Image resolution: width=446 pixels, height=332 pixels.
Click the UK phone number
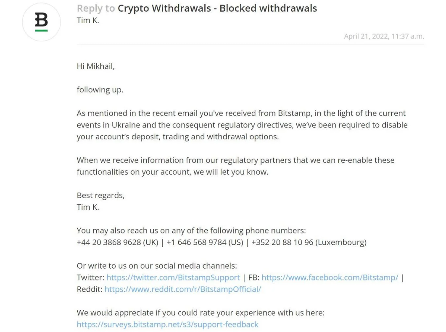117,242
